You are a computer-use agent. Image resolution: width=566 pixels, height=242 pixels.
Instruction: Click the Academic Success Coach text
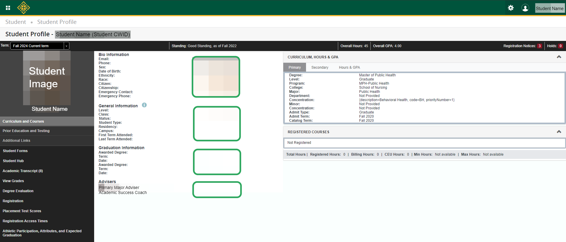pos(123,192)
